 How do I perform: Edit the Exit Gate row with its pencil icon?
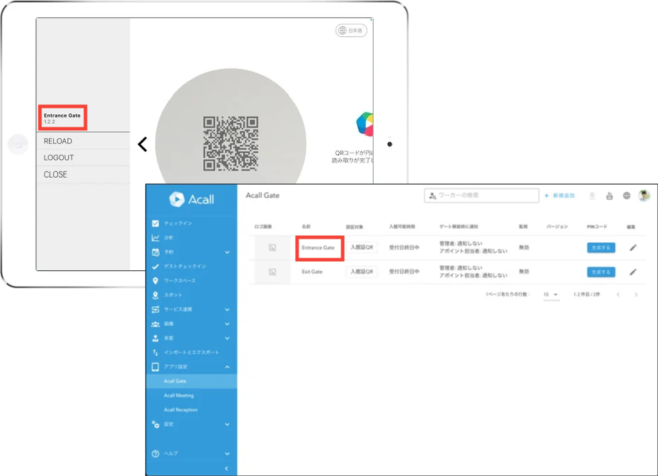(633, 272)
